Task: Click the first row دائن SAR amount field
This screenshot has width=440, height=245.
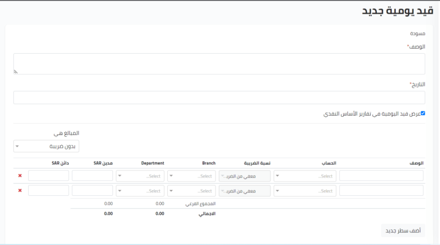Action: tap(49, 176)
